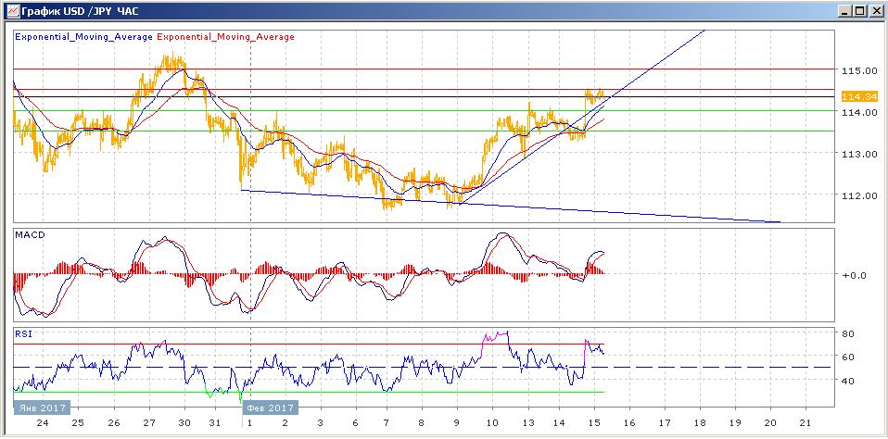Click date 15 on the time axis
Screen dimensions: 888x439
coord(592,423)
